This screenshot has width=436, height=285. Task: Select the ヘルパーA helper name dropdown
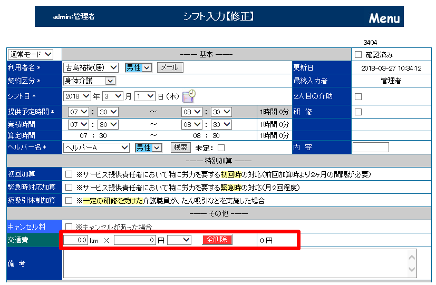pos(96,148)
